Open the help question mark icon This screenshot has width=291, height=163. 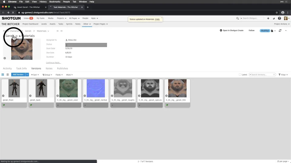tap(279, 18)
